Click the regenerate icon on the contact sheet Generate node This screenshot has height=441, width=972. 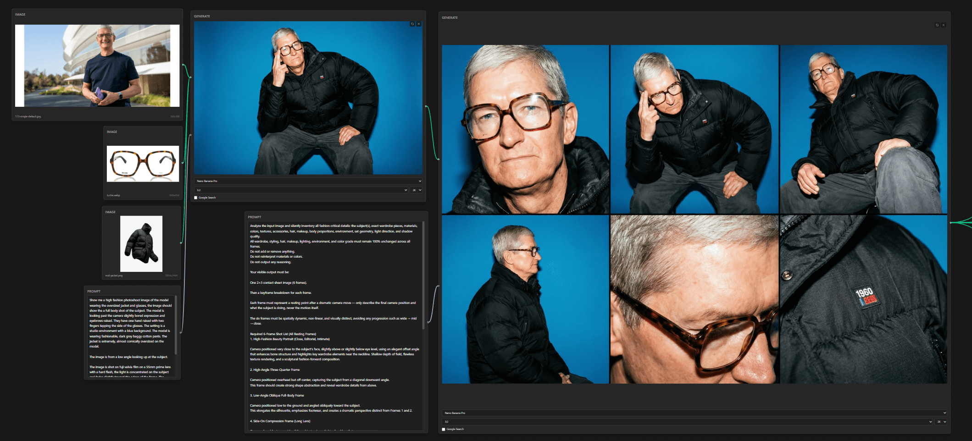point(937,25)
